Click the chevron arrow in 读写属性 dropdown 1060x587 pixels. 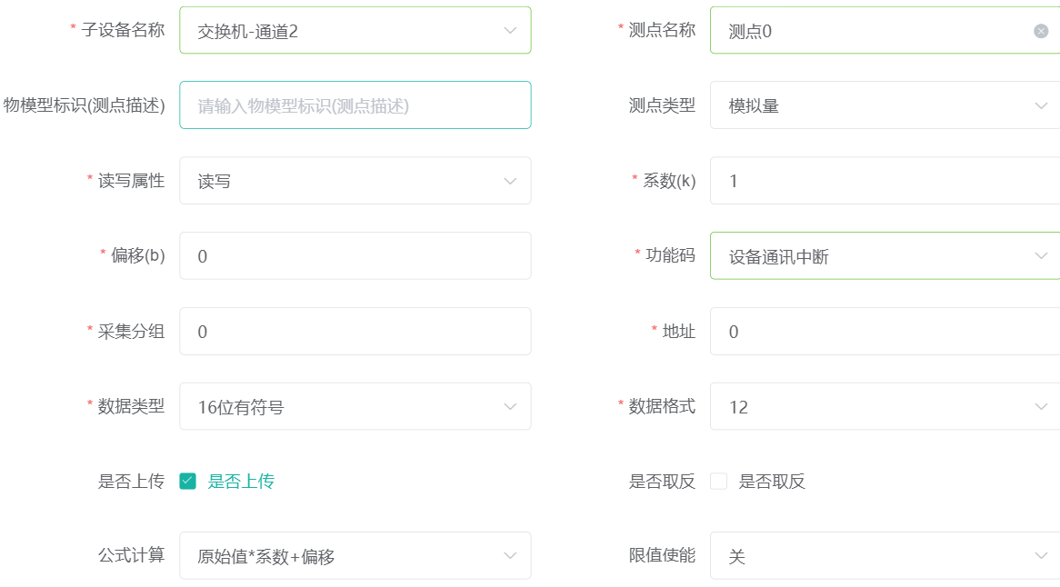[510, 181]
